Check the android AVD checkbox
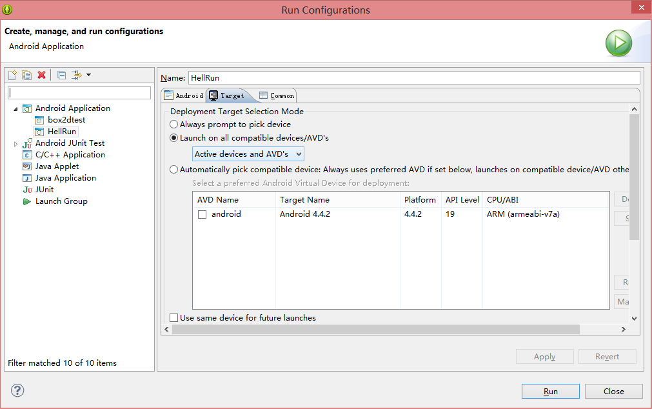The width and height of the screenshot is (652, 409). pos(203,215)
